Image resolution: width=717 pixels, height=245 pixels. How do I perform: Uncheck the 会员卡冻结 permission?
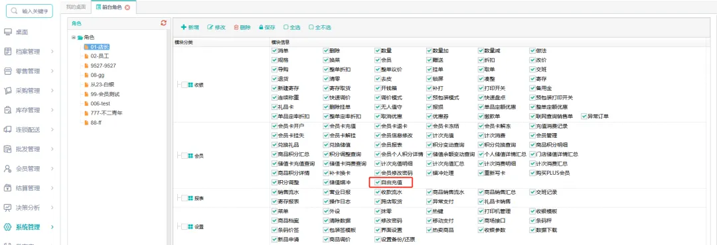tap(430, 126)
